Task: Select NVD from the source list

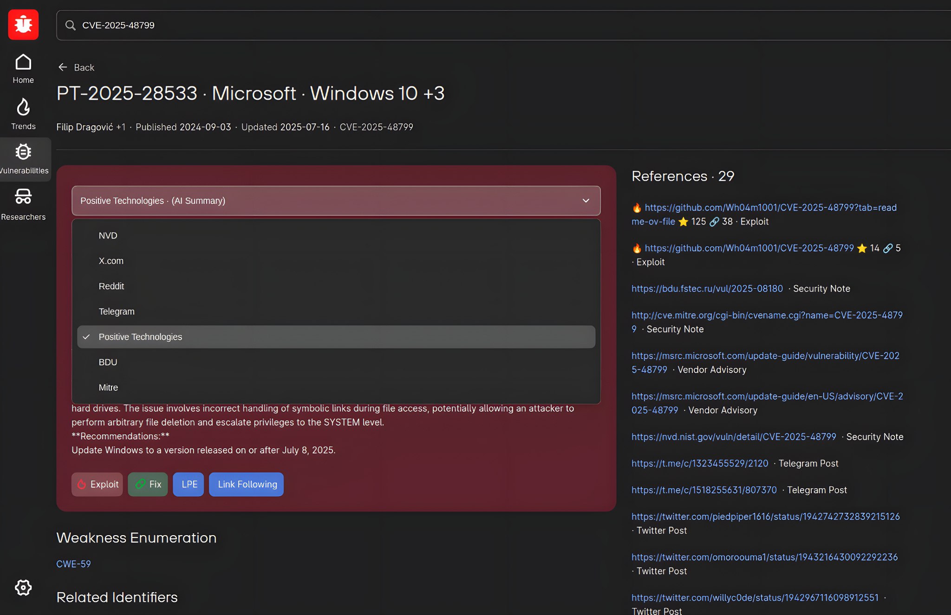Action: (x=336, y=235)
